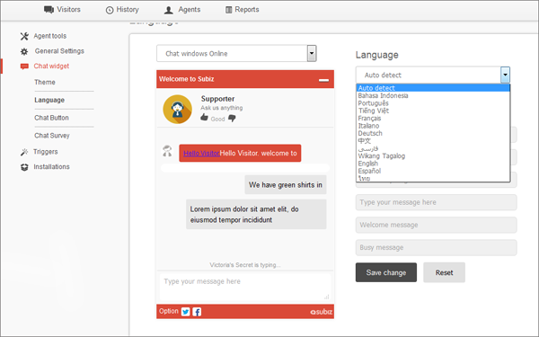Select Deutsch language option
The height and width of the screenshot is (337, 539).
[x=433, y=133]
